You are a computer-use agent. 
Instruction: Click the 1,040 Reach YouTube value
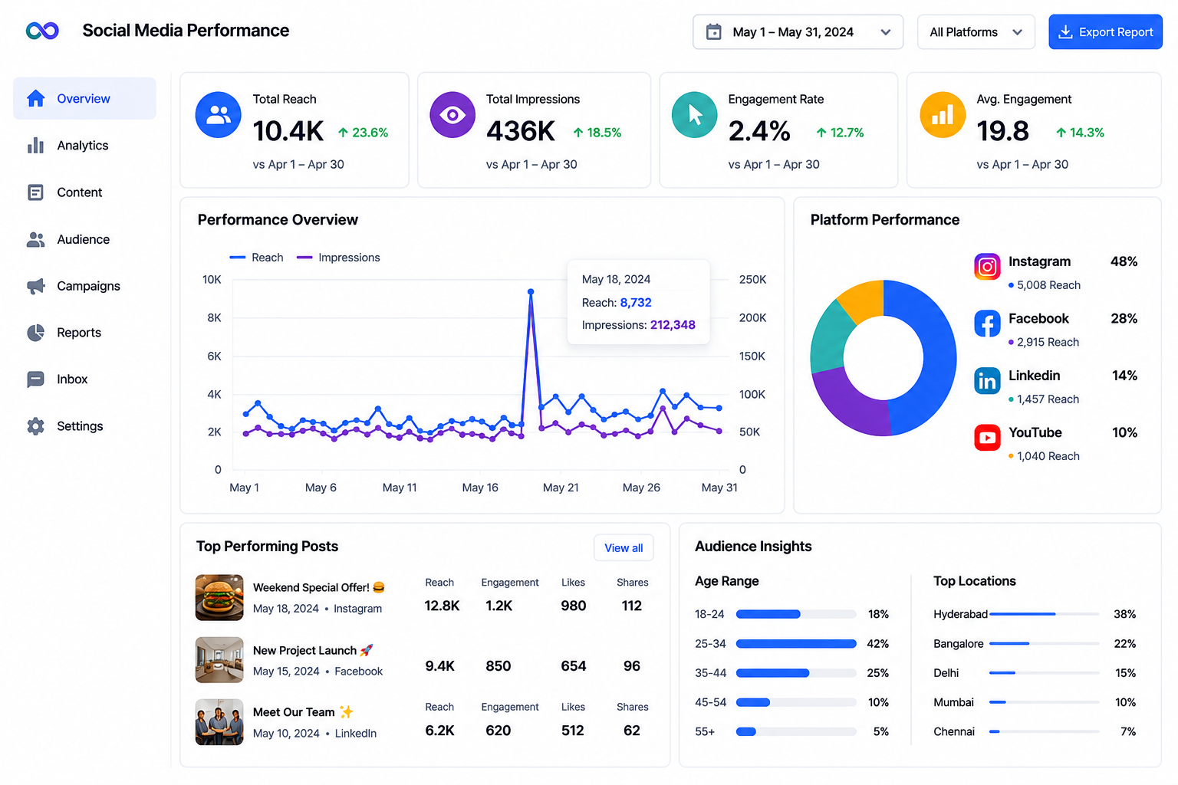click(x=1048, y=456)
